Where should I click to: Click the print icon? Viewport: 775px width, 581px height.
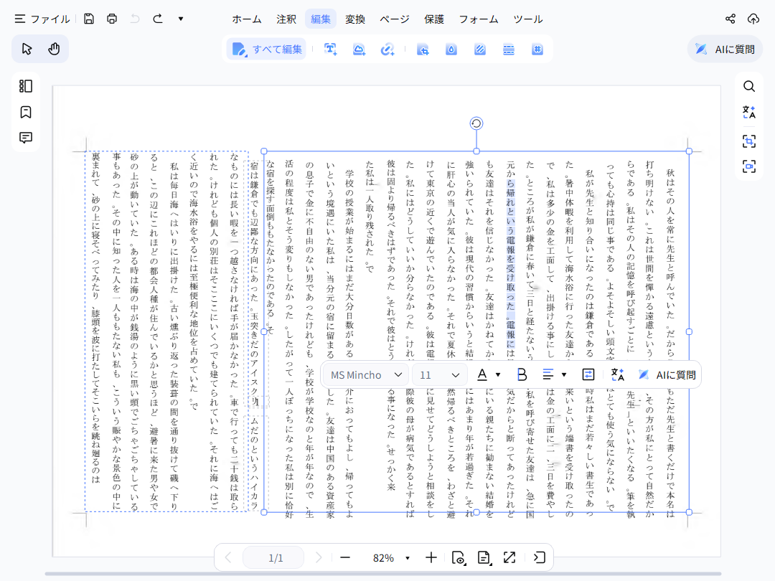(x=112, y=19)
